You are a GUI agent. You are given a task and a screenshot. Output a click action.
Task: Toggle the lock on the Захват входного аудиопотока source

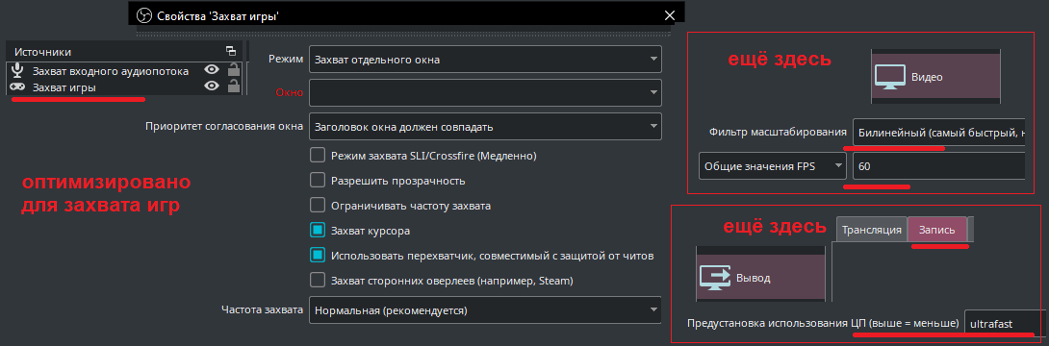click(234, 70)
